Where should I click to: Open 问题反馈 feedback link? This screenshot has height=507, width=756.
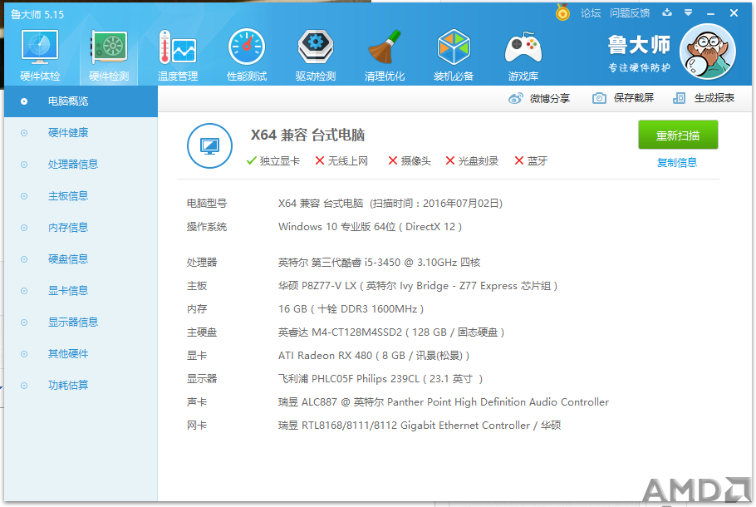pyautogui.click(x=629, y=13)
